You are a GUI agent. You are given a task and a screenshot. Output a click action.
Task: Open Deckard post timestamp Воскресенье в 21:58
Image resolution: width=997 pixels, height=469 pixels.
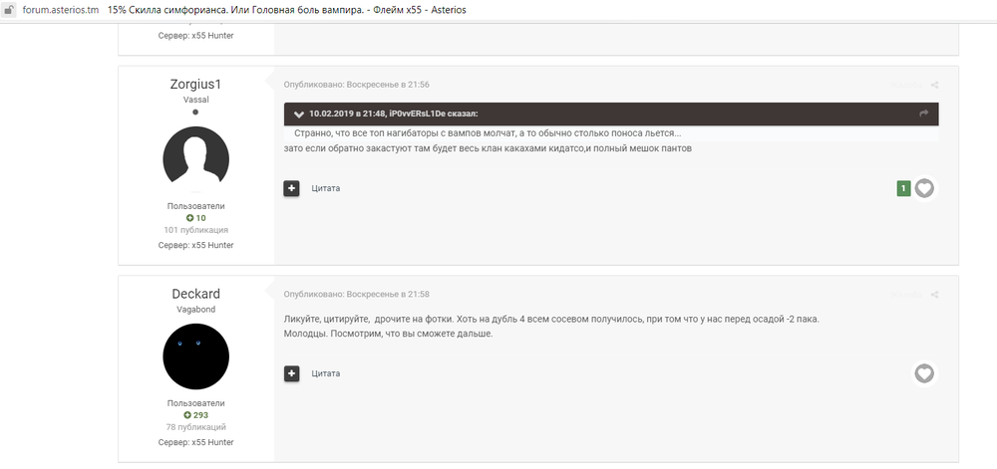tap(357, 295)
